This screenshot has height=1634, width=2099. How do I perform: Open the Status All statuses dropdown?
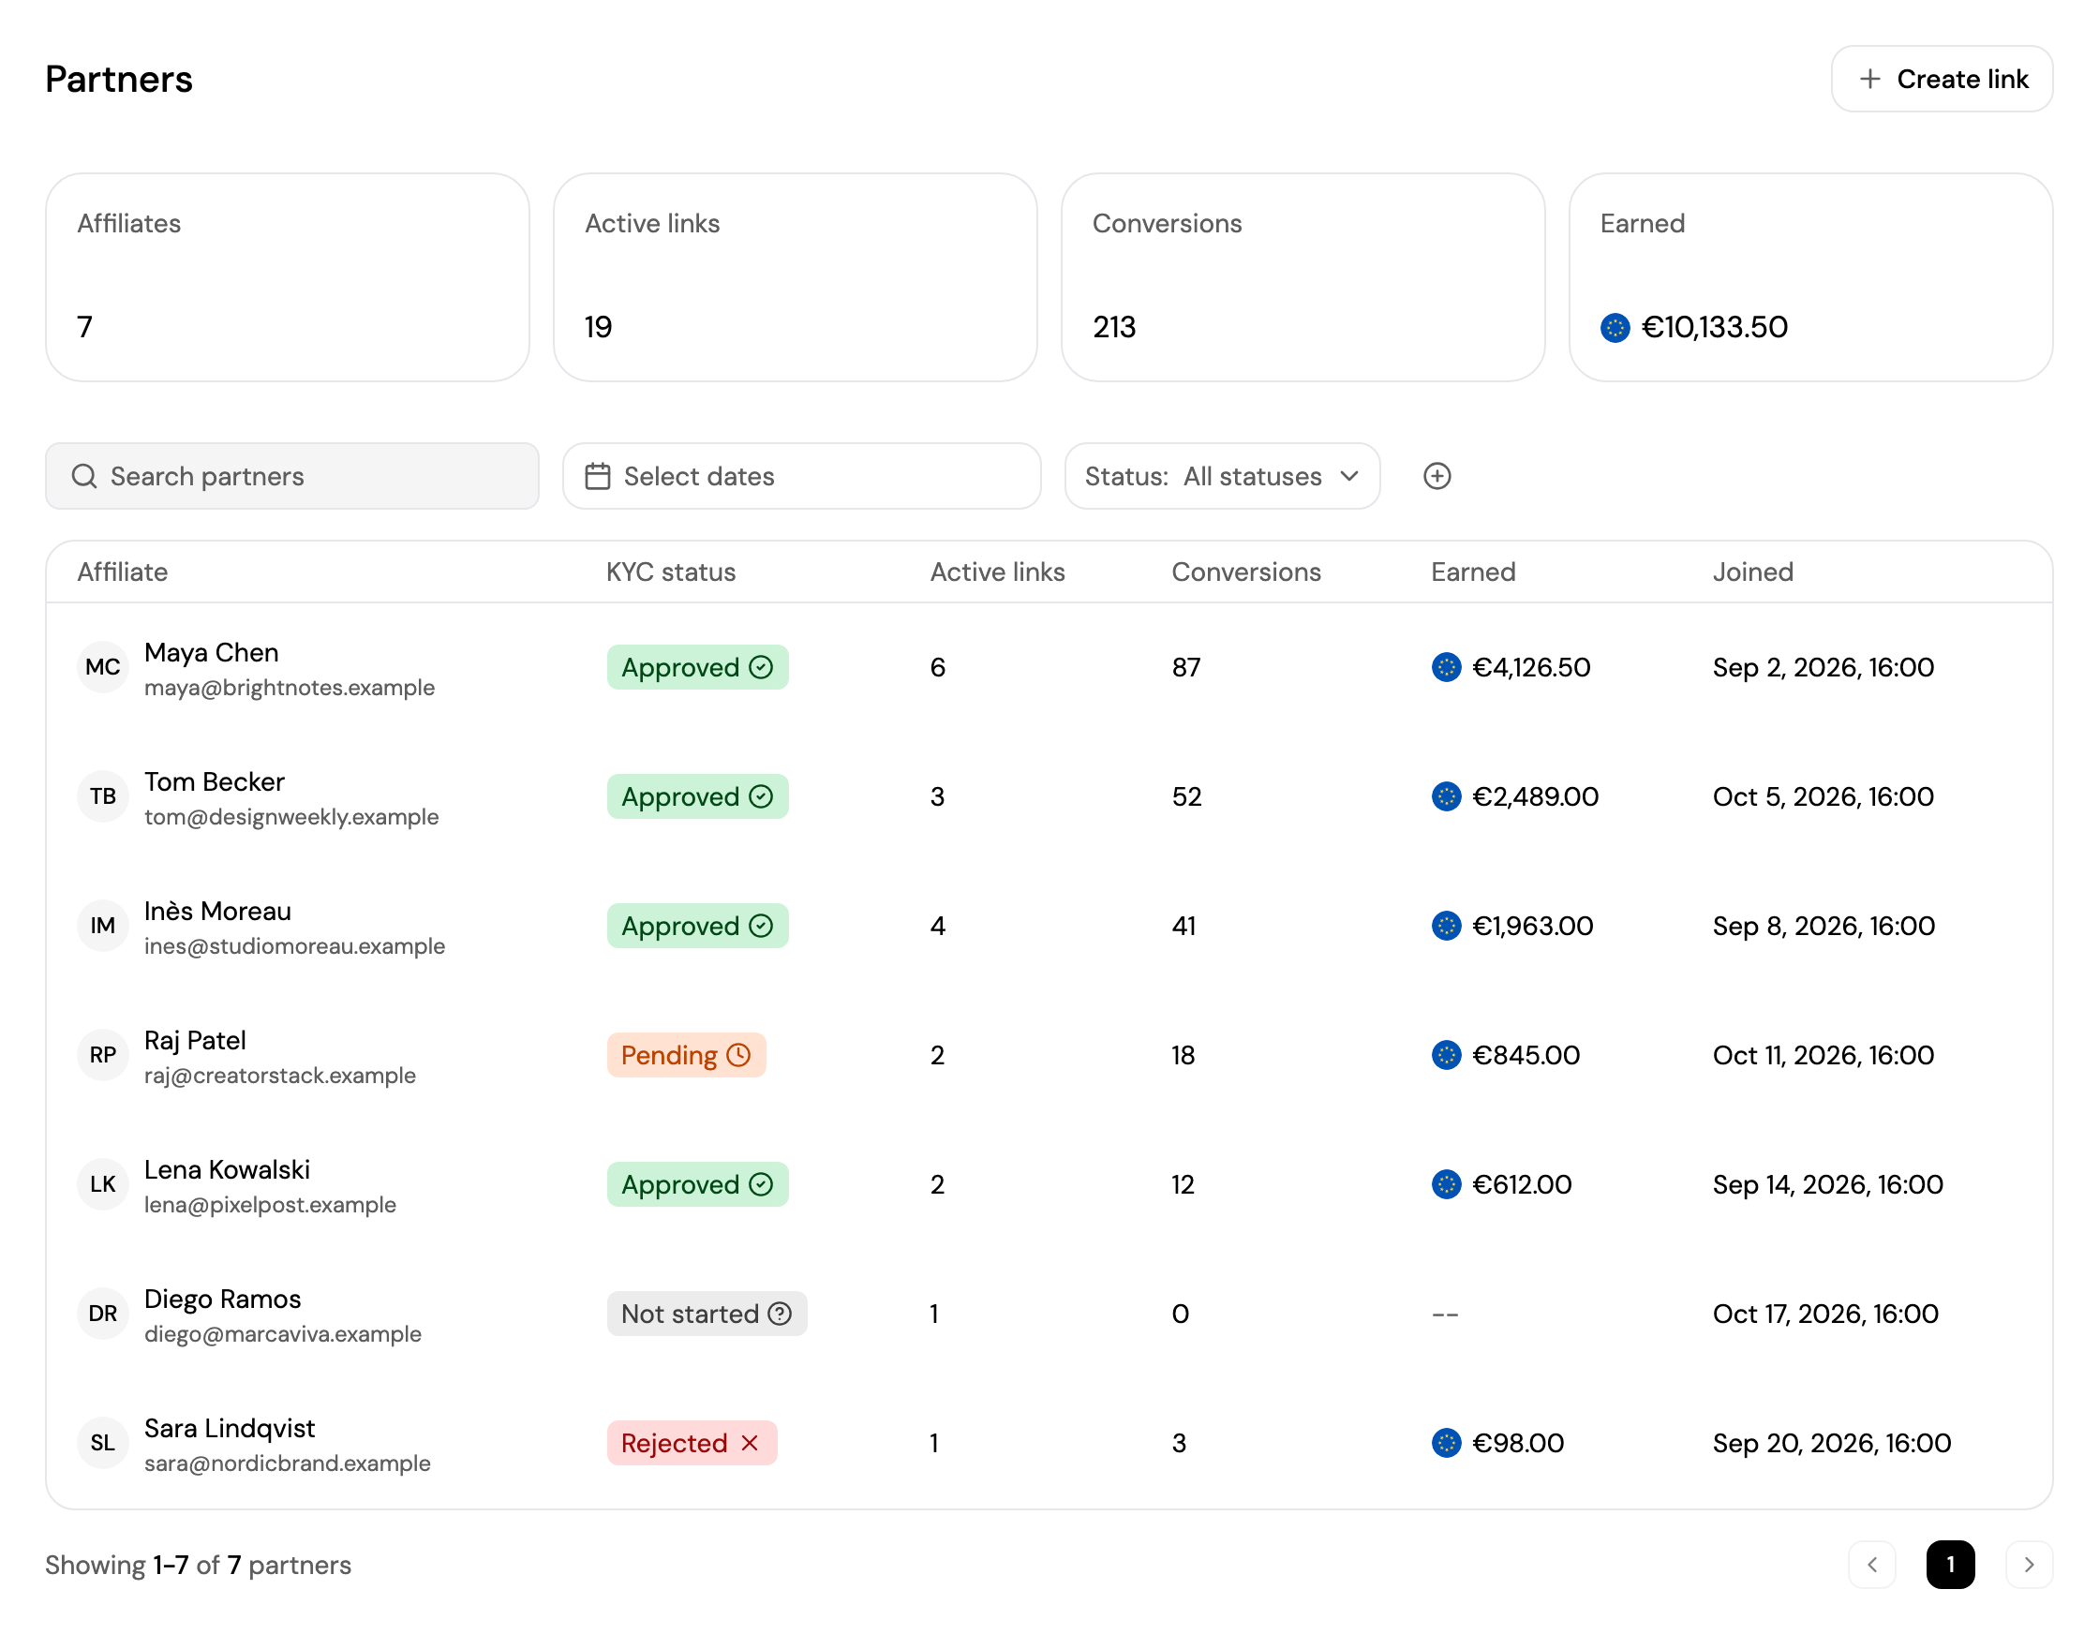click(x=1222, y=476)
